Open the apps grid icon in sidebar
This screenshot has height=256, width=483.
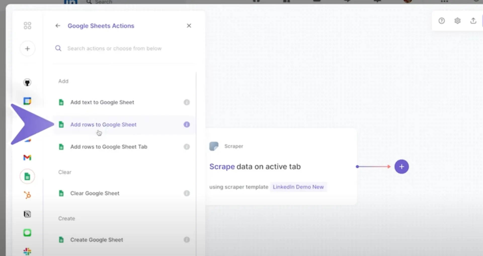[27, 26]
